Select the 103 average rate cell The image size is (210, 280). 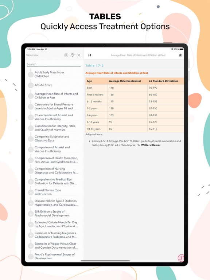coord(128,115)
